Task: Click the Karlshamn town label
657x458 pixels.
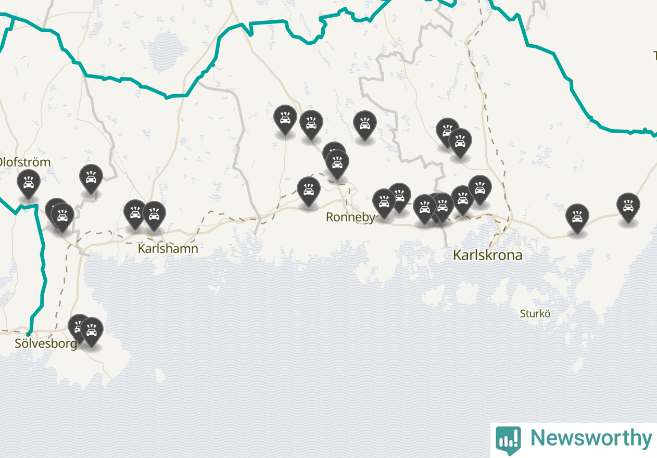Action: pyautogui.click(x=168, y=248)
